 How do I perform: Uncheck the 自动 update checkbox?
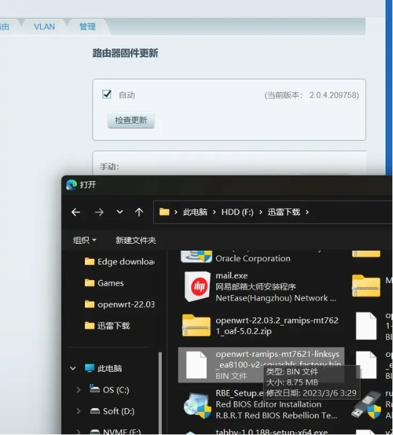(107, 94)
